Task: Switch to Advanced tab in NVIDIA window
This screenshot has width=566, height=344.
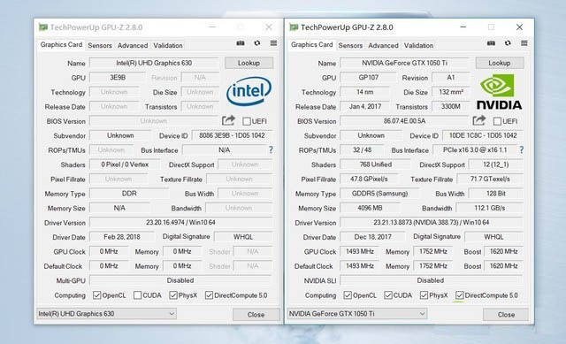Action: pos(383,45)
